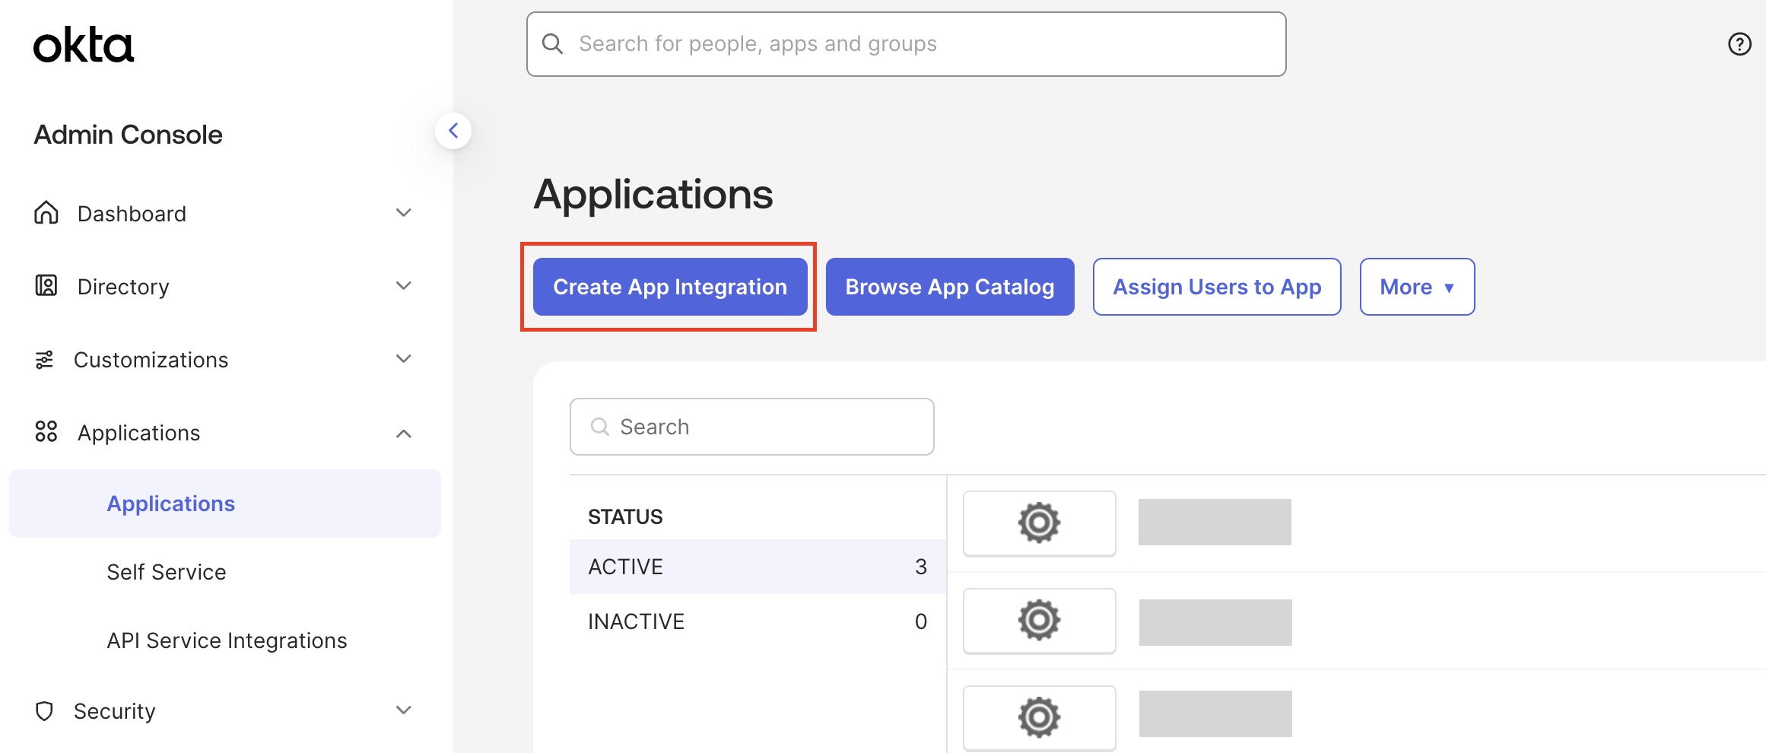Click the first application's name placeholder
The width and height of the screenshot is (1766, 753).
point(1215,523)
